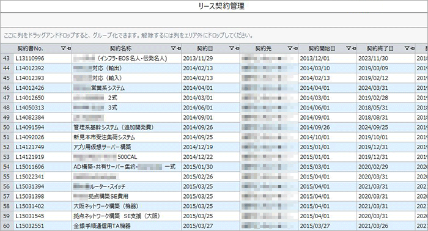This screenshot has height=231, width=428.
Task: Select cell 全銀手順通信用TA機器
Action: [x=127, y=226]
